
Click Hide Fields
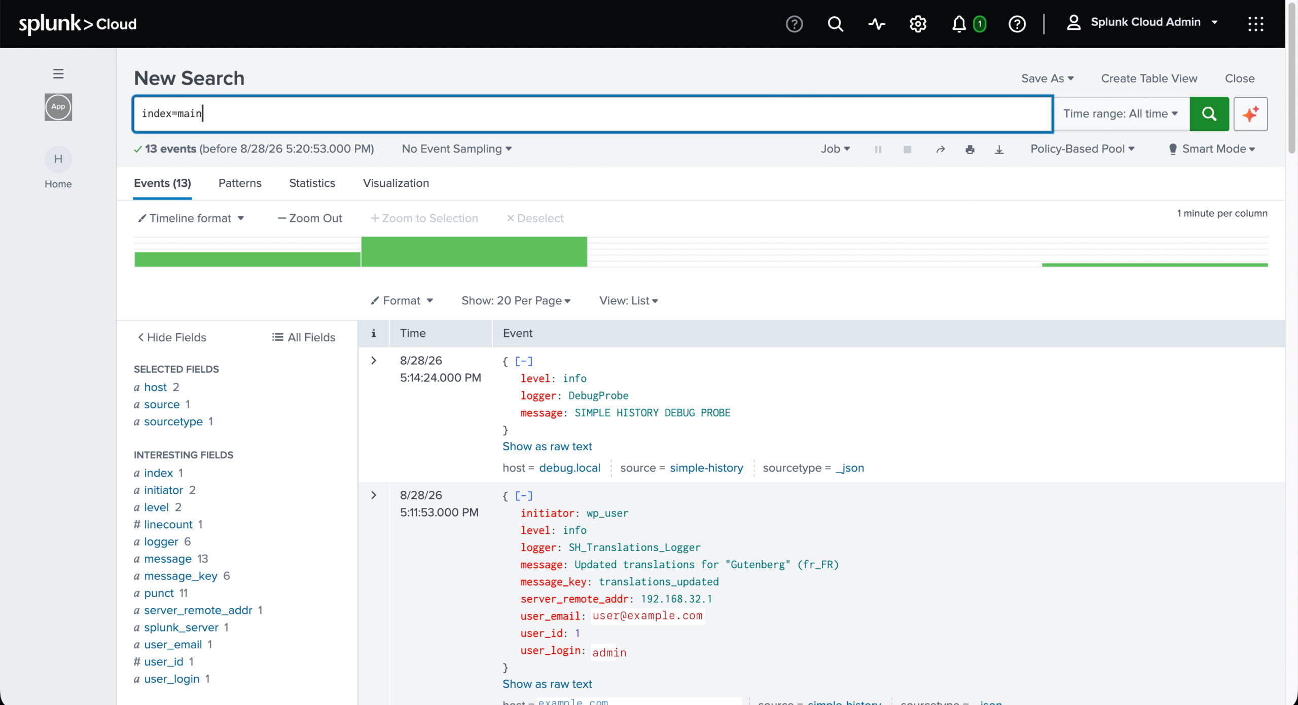[172, 337]
